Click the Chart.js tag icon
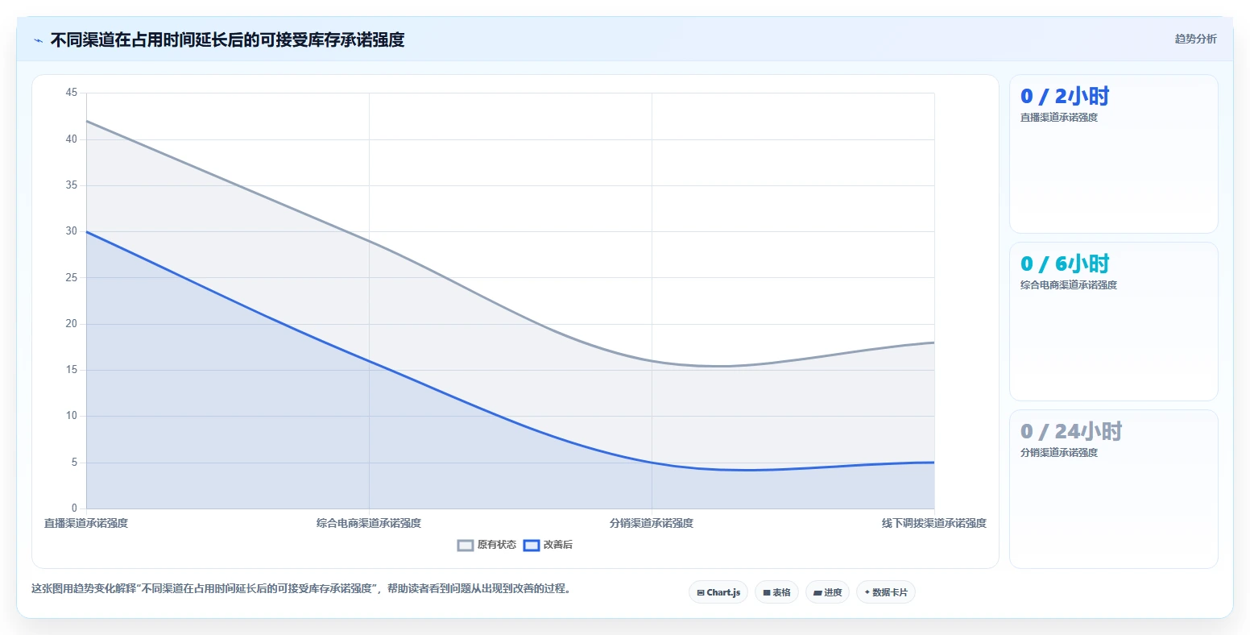This screenshot has height=635, width=1250. tap(701, 593)
